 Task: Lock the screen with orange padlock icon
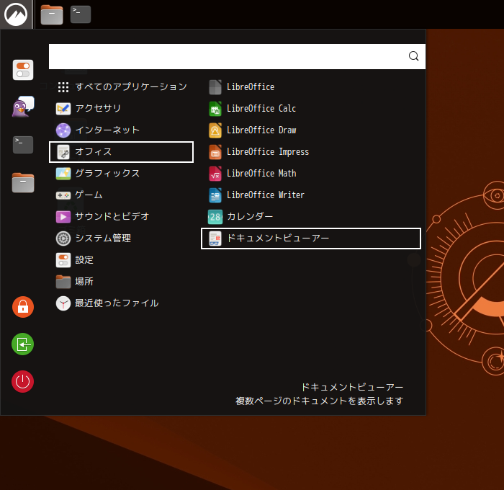23,307
